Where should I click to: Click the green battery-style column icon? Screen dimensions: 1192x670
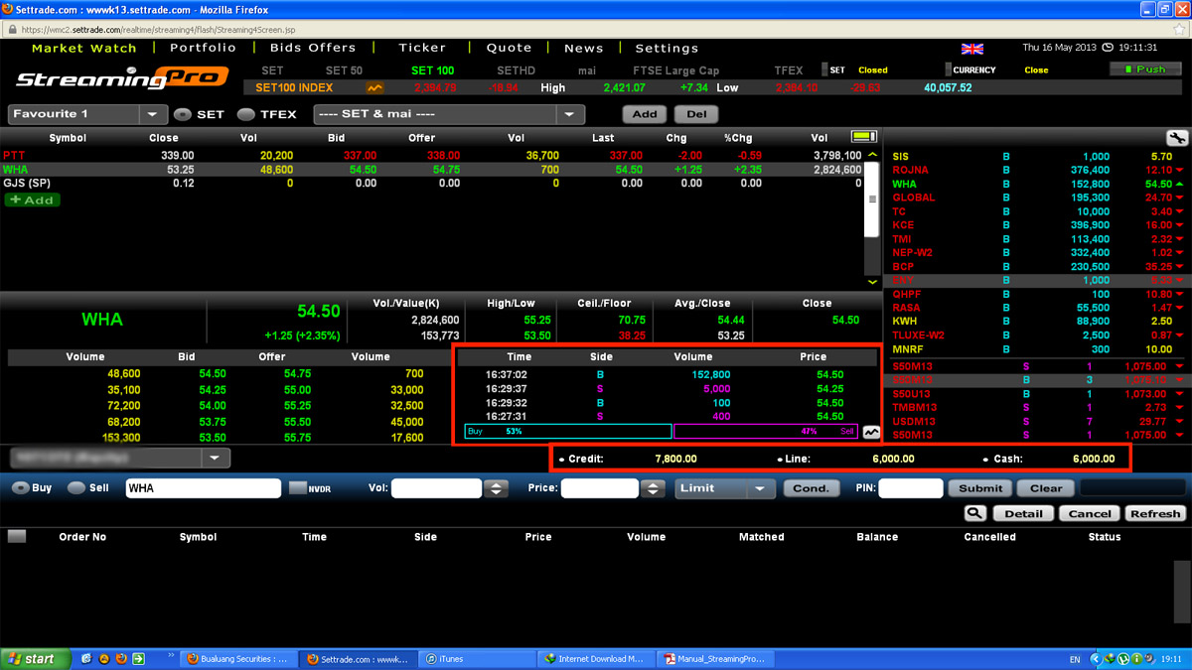864,137
